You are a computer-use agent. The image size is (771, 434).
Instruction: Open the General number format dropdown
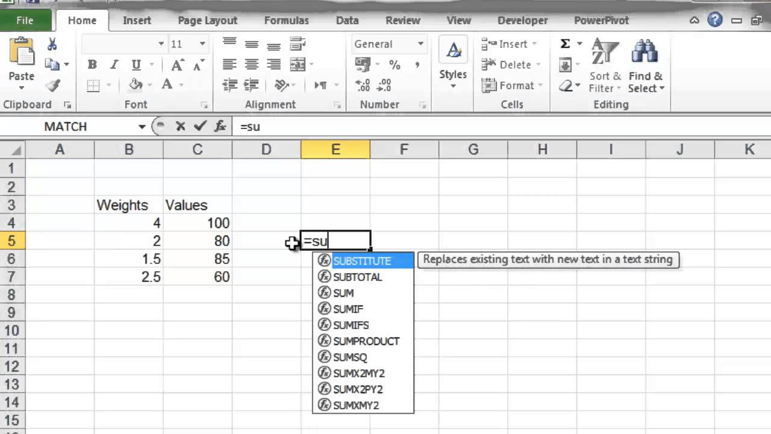point(420,44)
